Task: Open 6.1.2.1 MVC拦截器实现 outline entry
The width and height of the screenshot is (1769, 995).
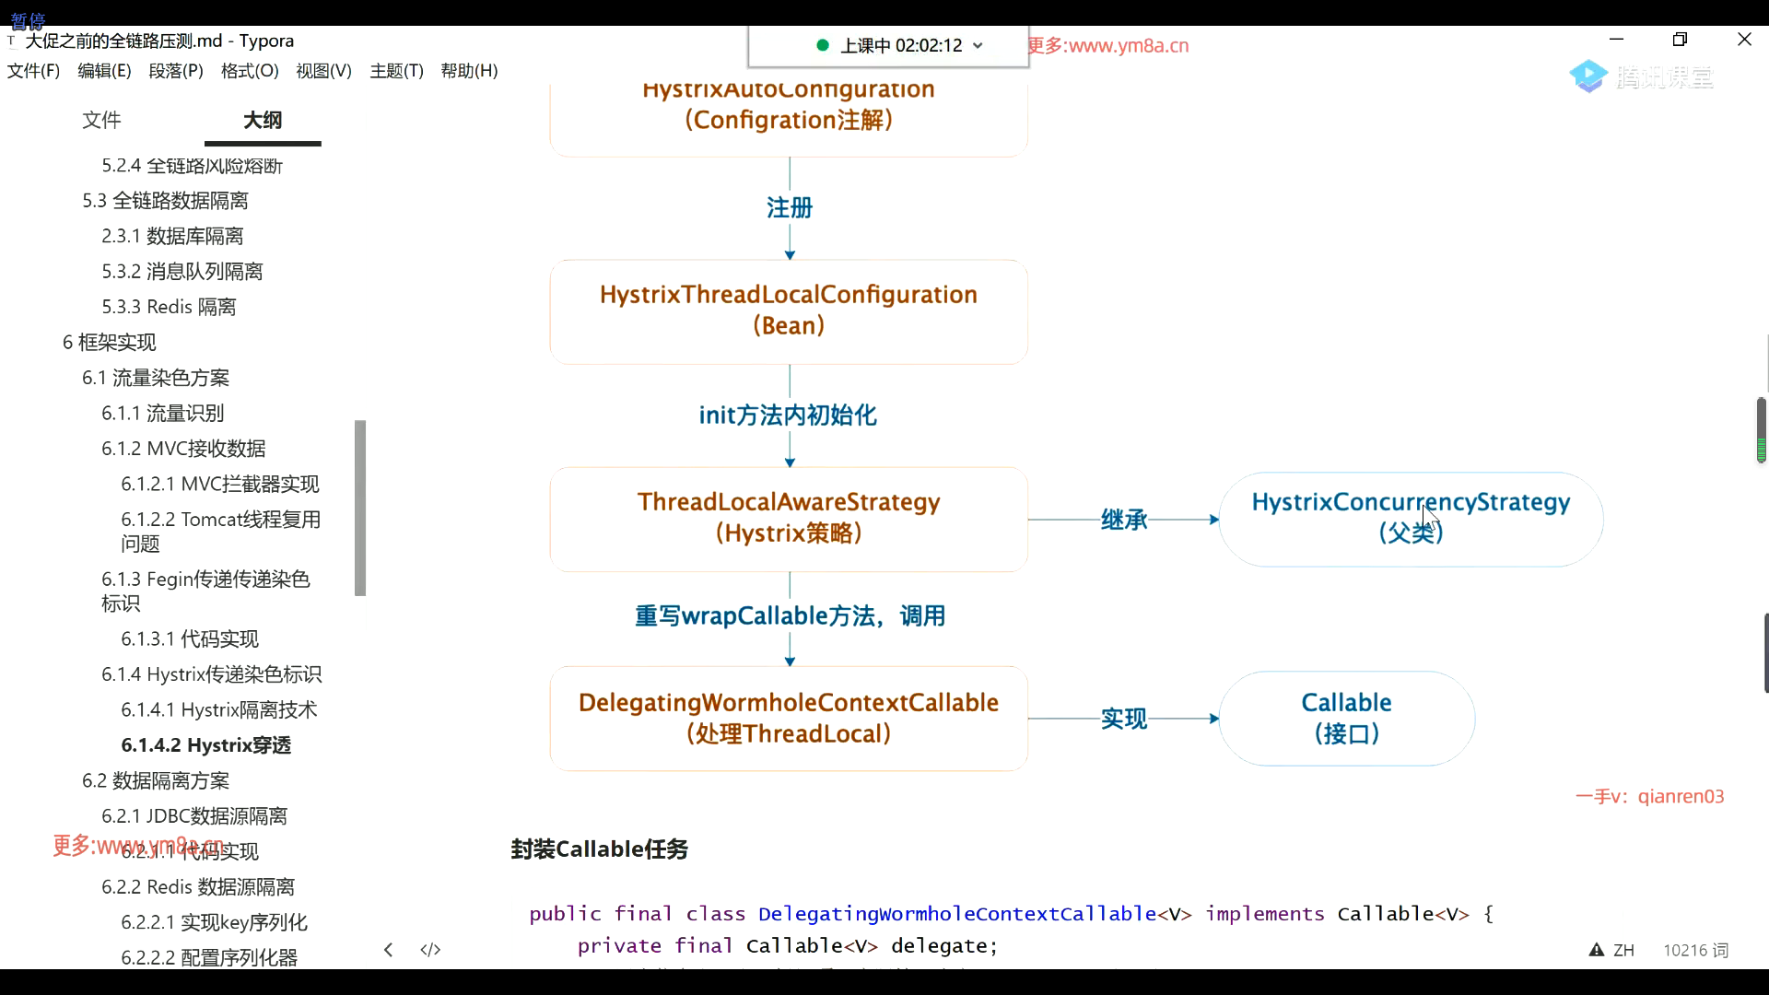Action: 219,484
